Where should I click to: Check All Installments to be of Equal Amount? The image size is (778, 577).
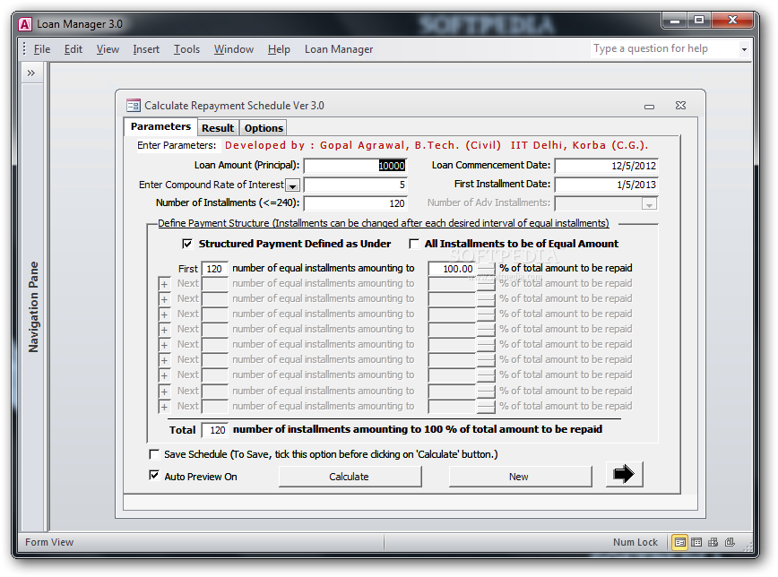(413, 244)
